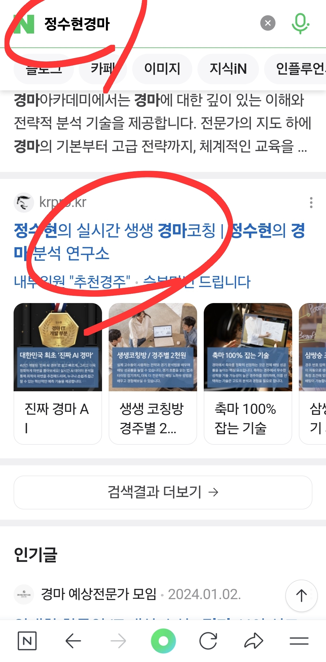Share the page with the share arrow icon
Viewport: 326px width, 662px height.
coord(254,641)
